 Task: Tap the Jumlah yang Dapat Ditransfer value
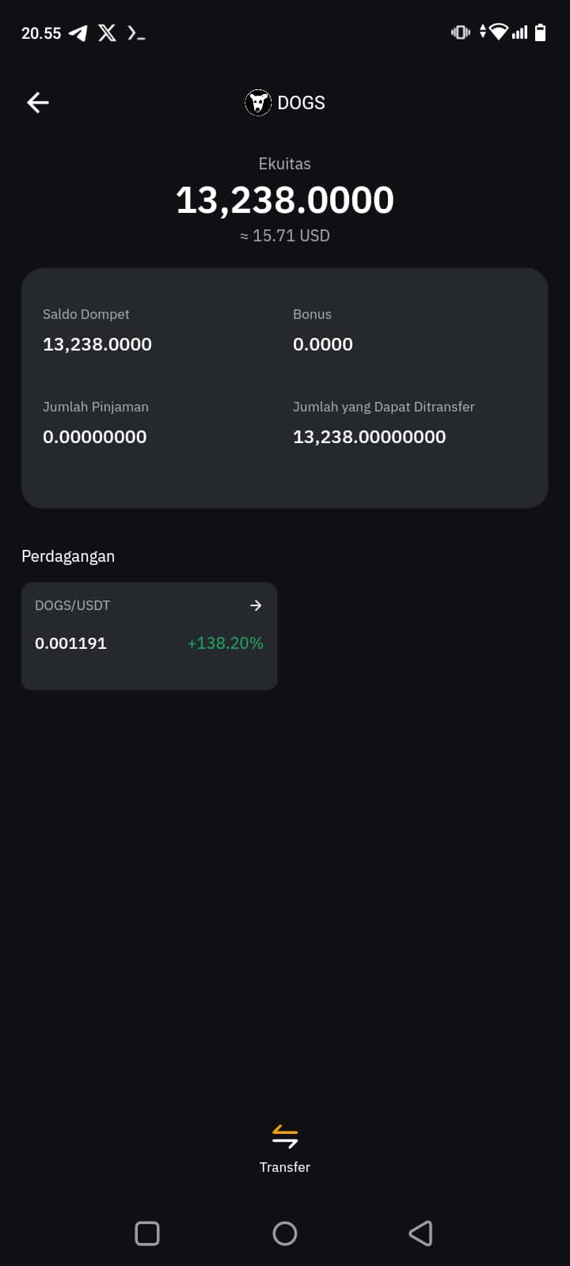point(369,437)
